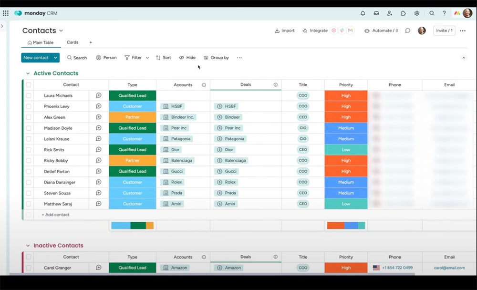The image size is (477, 290).
Task: Add a new view with the plus tab
Action: [91, 42]
